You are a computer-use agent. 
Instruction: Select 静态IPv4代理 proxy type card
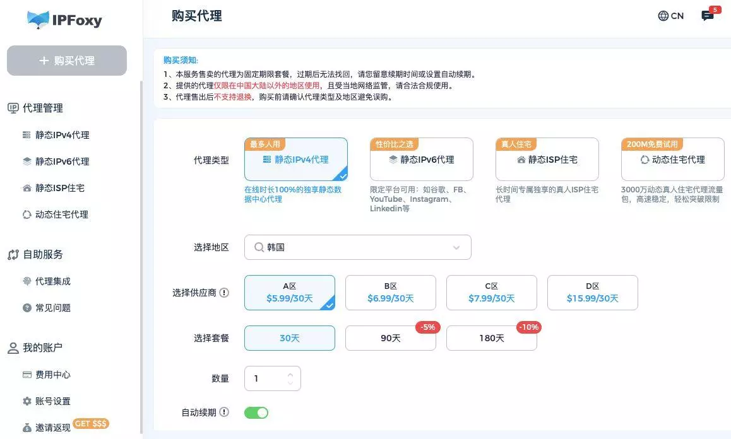[x=296, y=160]
